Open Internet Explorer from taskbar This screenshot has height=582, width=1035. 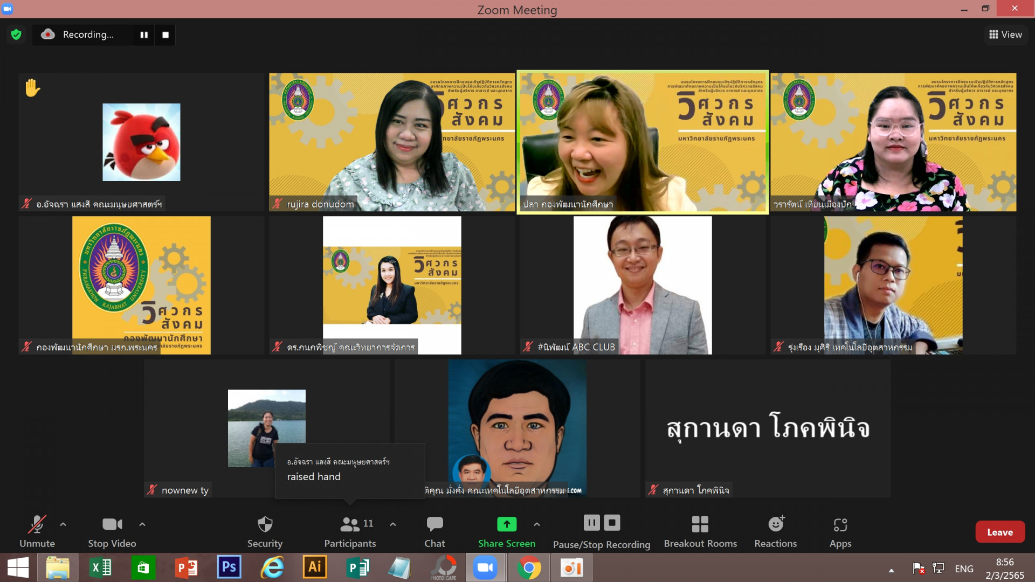(272, 568)
